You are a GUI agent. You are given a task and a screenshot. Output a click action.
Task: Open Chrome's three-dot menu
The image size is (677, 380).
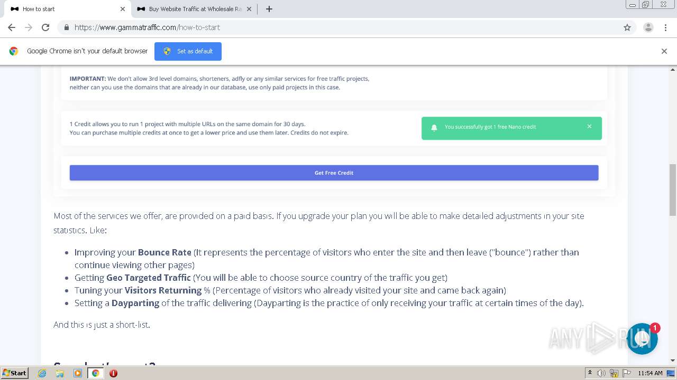point(666,27)
